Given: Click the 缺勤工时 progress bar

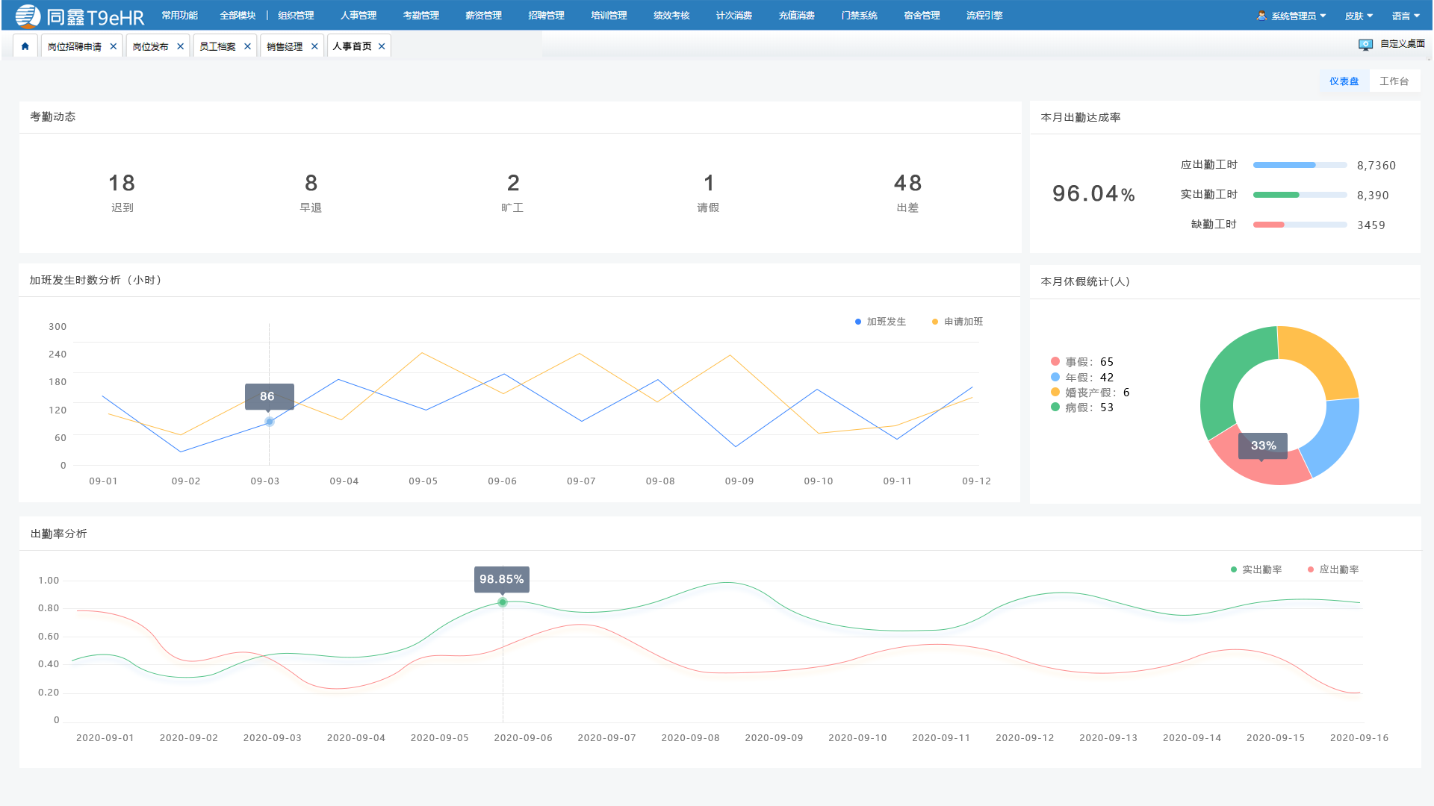Looking at the screenshot, I should coord(1300,225).
